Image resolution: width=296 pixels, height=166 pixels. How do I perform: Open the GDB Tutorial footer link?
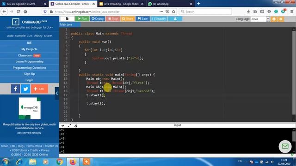point(19,150)
